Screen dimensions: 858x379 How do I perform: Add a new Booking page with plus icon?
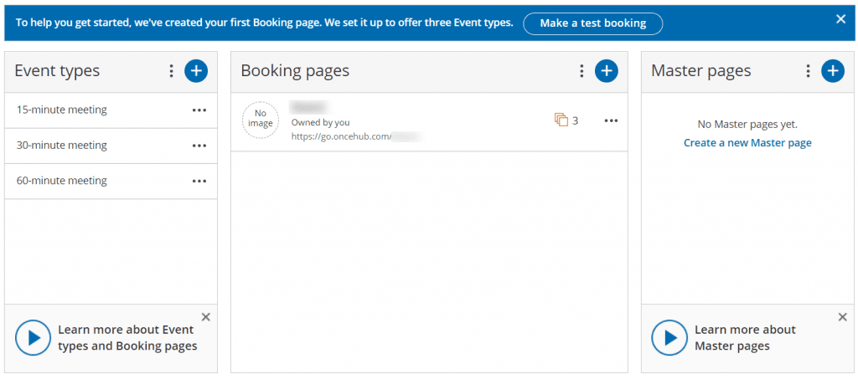(x=606, y=71)
